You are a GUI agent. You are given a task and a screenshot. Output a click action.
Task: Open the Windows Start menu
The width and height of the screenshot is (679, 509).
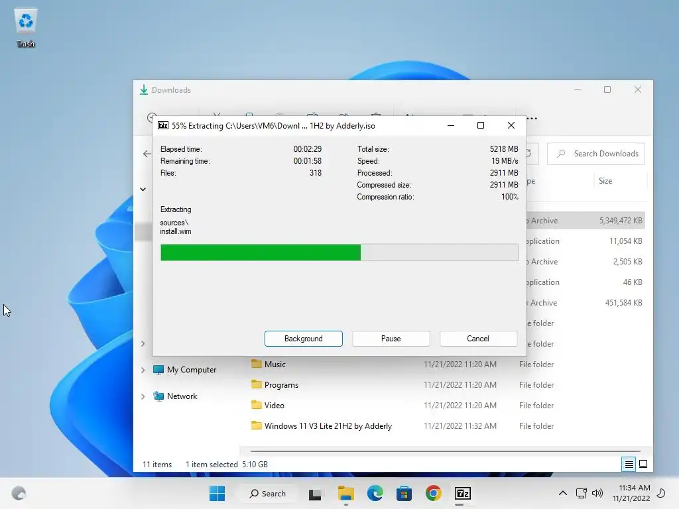click(217, 493)
